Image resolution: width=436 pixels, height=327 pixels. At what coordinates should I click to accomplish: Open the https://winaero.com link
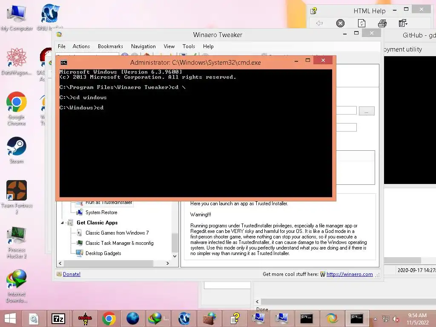click(350, 274)
